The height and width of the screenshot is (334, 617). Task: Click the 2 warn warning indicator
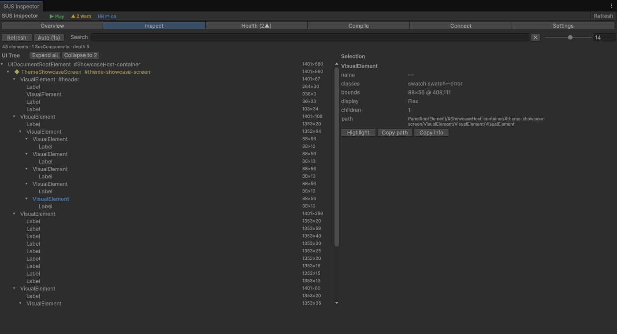point(81,16)
